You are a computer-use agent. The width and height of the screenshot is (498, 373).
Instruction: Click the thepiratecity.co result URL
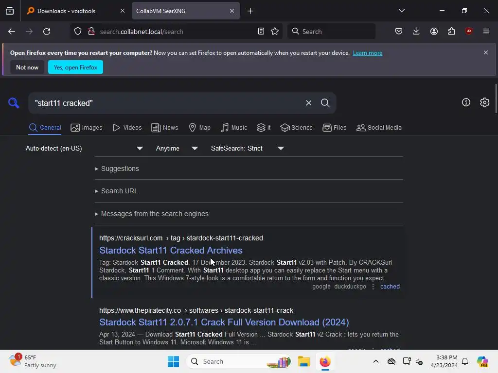coord(196,310)
